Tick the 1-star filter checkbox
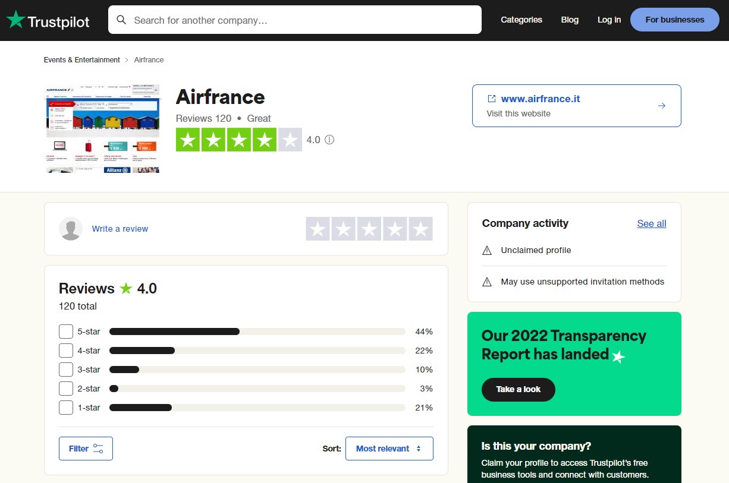This screenshot has height=483, width=729. pyautogui.click(x=66, y=408)
